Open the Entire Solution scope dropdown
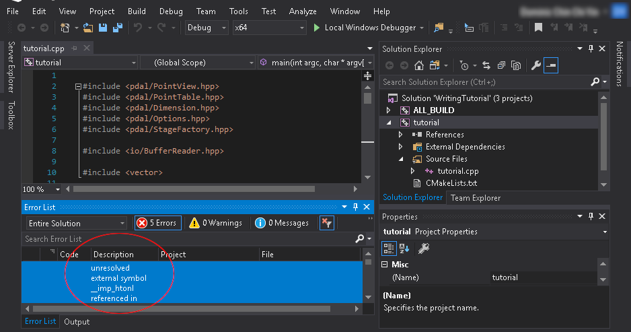This screenshot has height=332, width=631. pyautogui.click(x=76, y=223)
